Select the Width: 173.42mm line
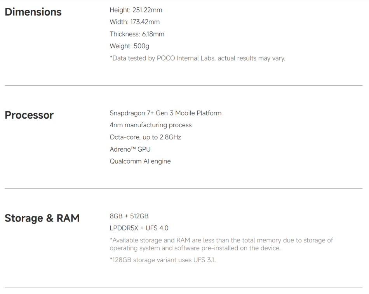The width and height of the screenshot is (369, 294). tap(135, 22)
